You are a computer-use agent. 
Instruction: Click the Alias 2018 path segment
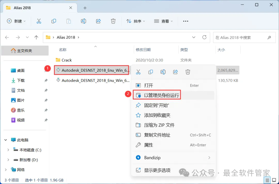[66, 37]
